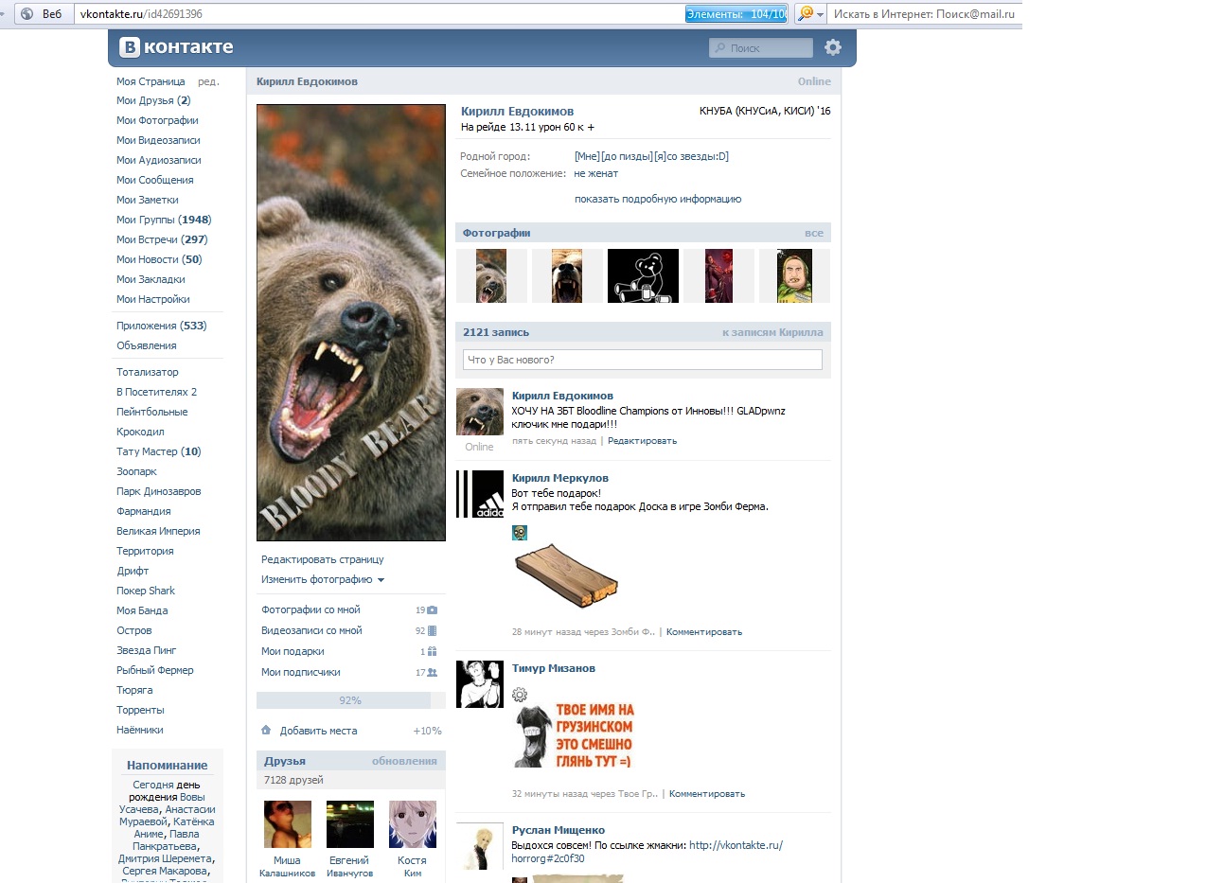Image resolution: width=1206 pixels, height=883 pixels.
Task: Click the house icon beside Добавить места
Action: point(266,731)
